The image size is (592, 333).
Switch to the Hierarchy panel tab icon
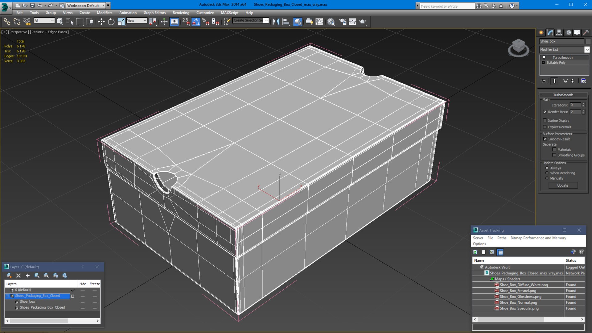[559, 32]
